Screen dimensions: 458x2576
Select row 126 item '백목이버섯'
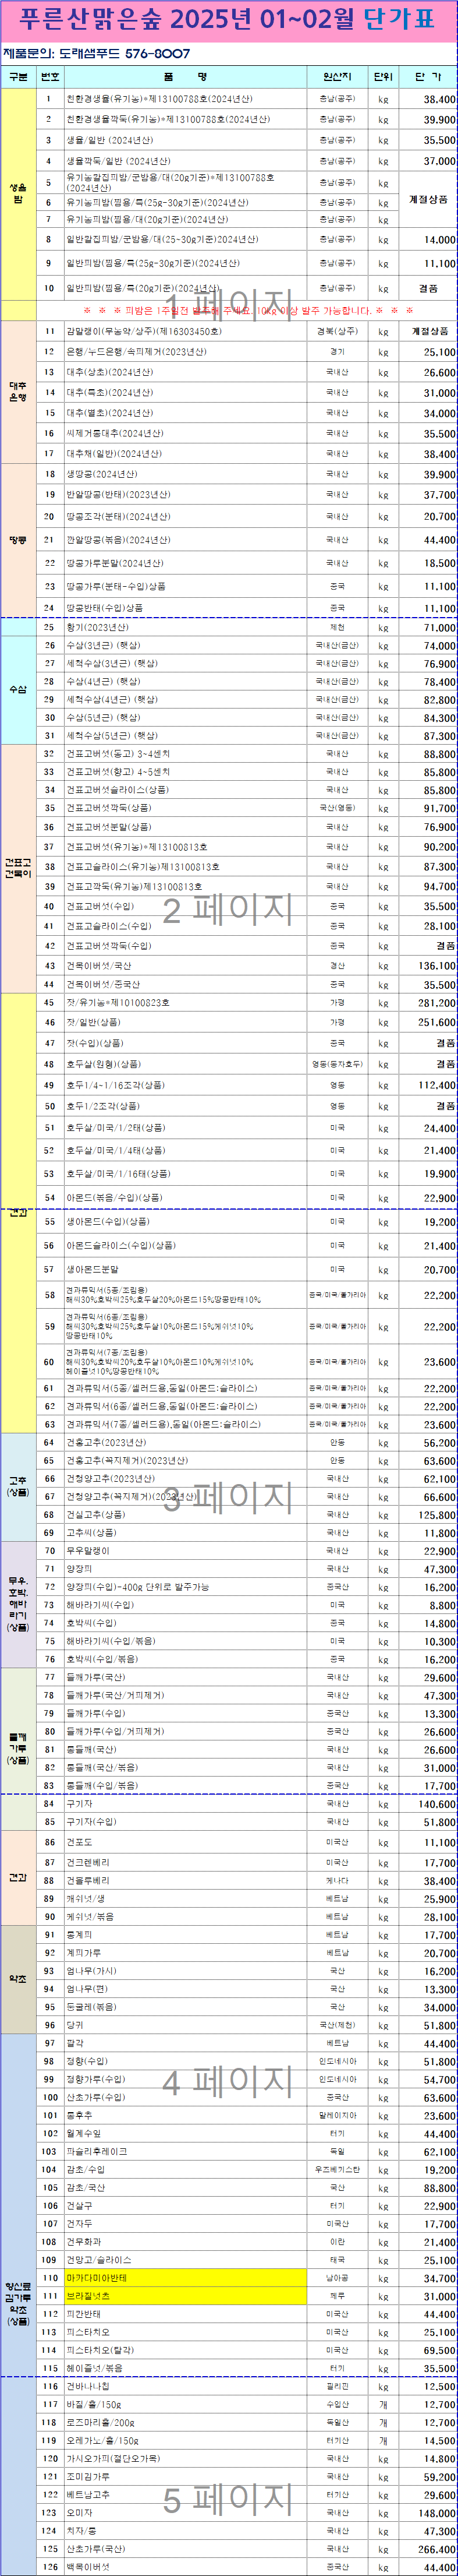[x=88, y=2567]
